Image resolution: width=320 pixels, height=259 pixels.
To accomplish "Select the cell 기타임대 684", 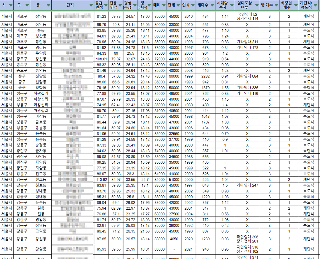I will click(247, 76).
